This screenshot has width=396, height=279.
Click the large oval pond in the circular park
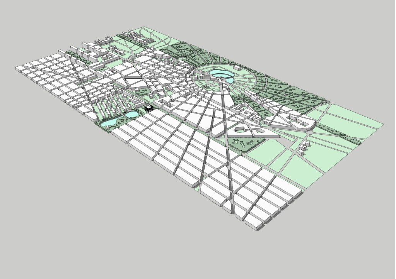pyautogui.click(x=218, y=75)
